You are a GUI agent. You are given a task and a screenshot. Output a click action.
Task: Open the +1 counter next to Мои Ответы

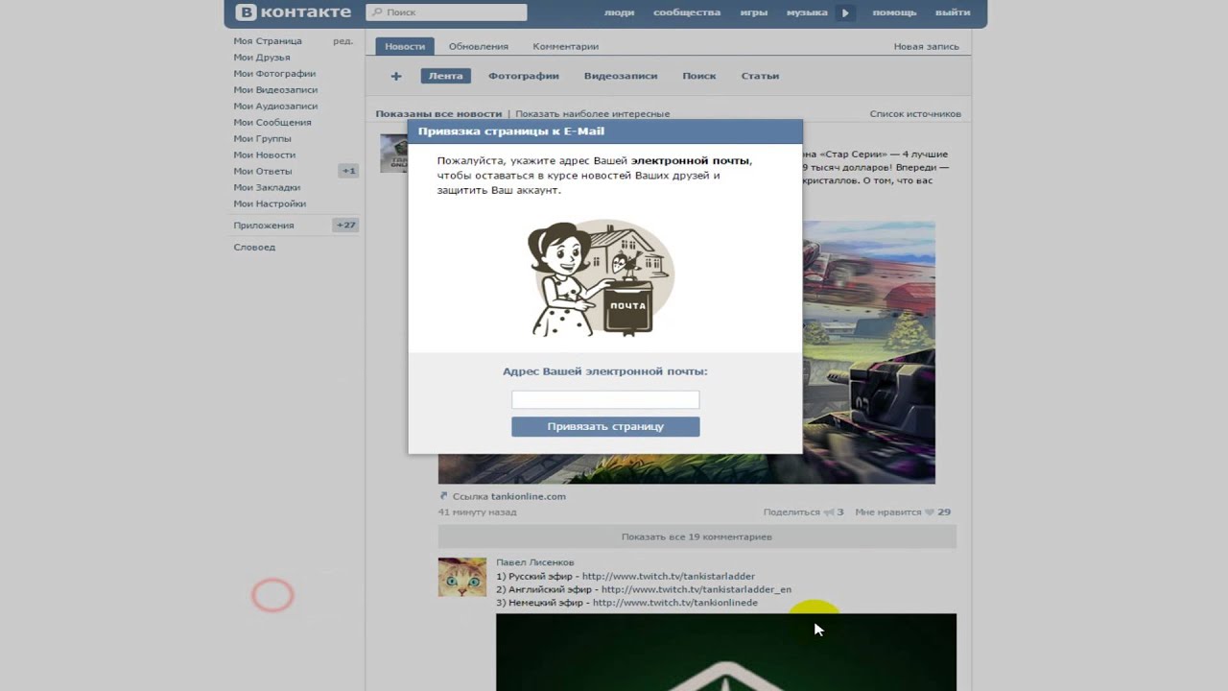[x=348, y=171]
